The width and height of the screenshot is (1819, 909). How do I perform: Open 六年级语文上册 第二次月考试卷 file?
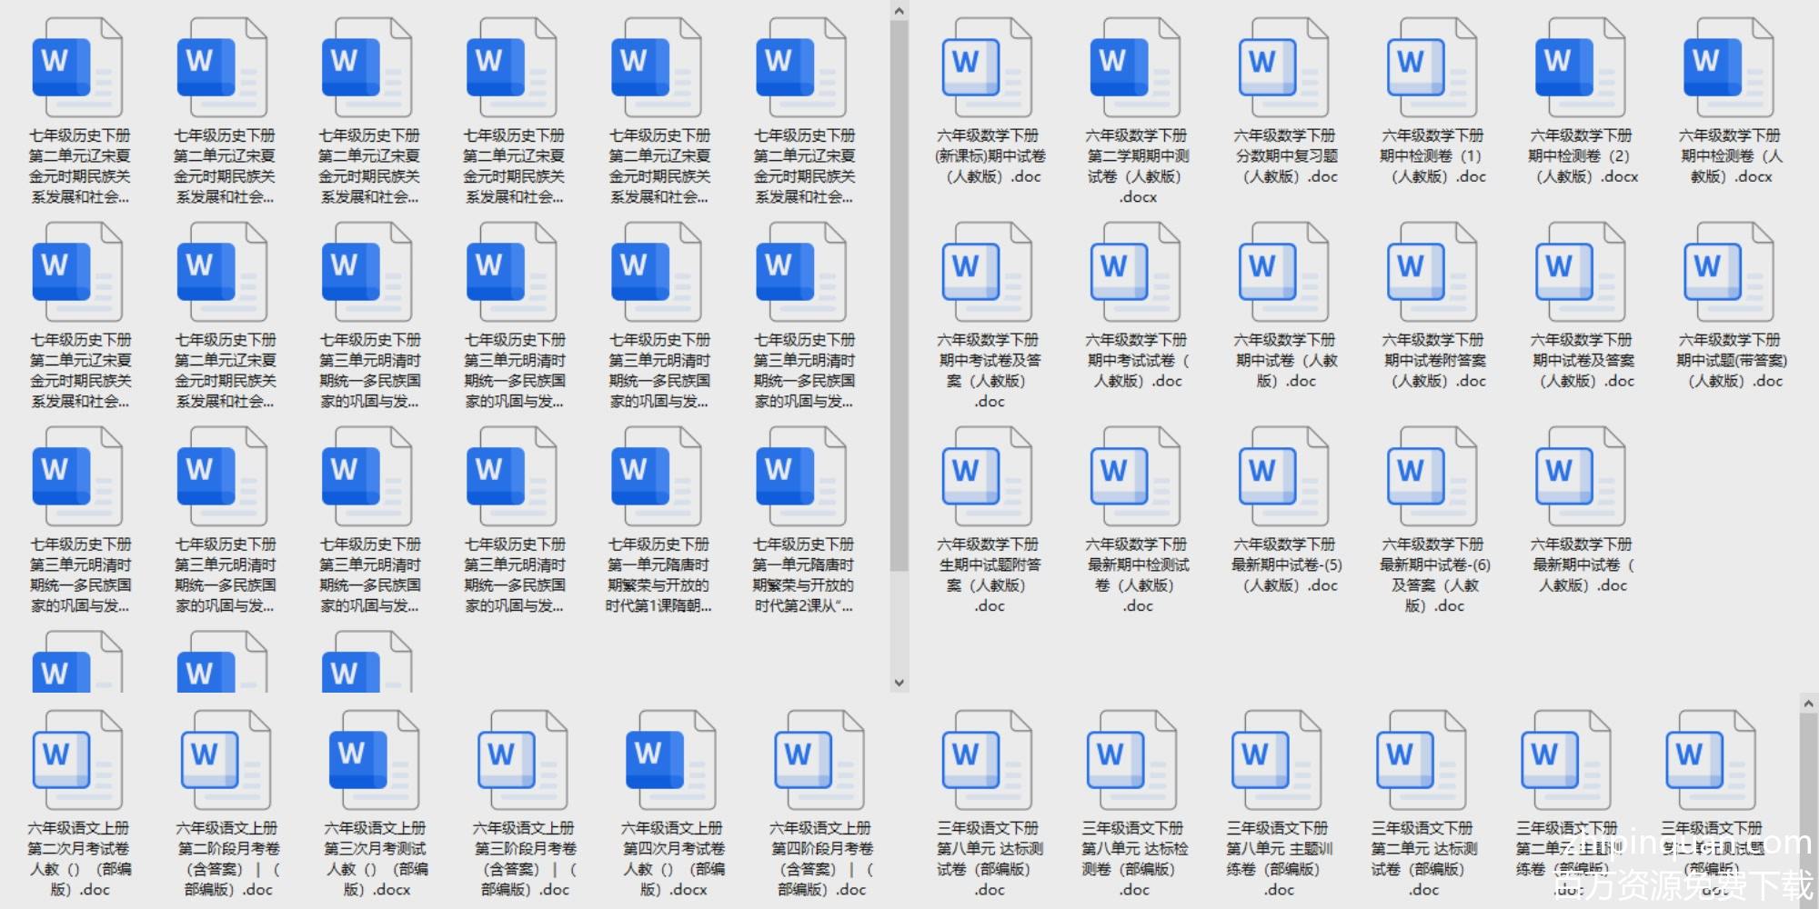pyautogui.click(x=78, y=759)
